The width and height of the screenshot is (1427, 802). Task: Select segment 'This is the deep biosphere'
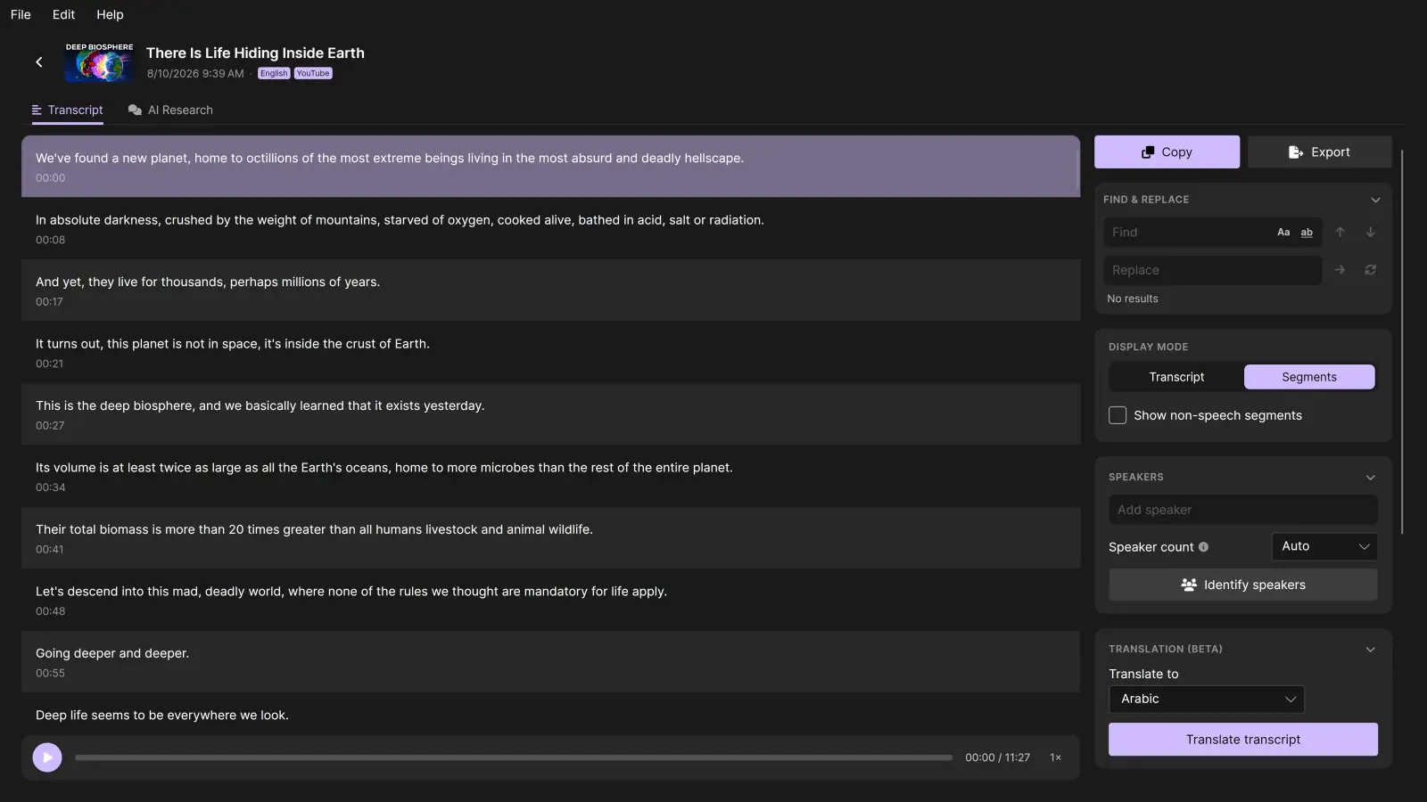click(550, 414)
